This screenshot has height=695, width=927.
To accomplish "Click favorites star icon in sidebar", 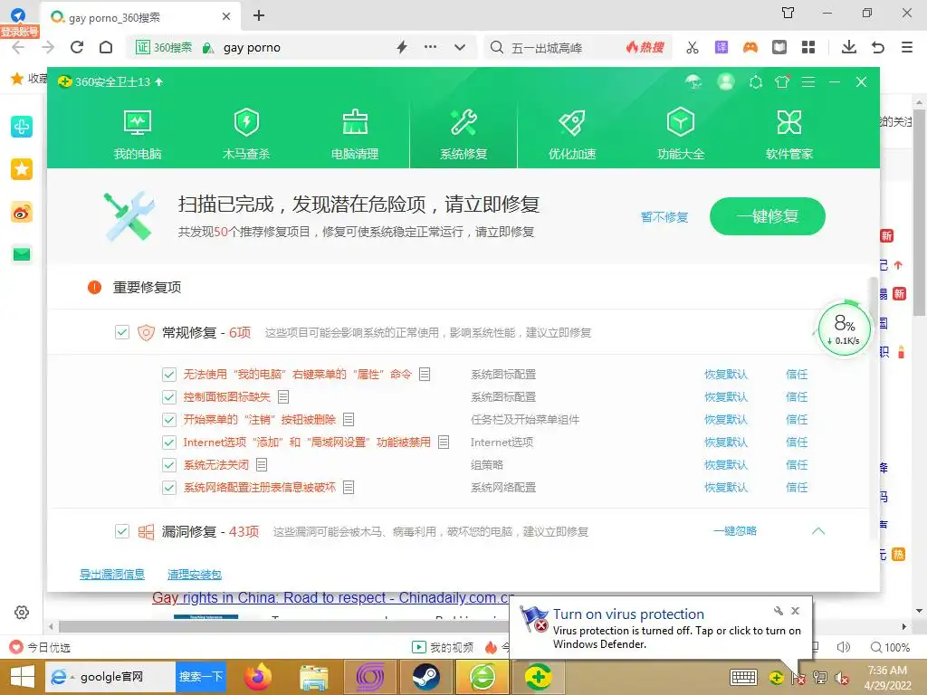I will (x=22, y=169).
